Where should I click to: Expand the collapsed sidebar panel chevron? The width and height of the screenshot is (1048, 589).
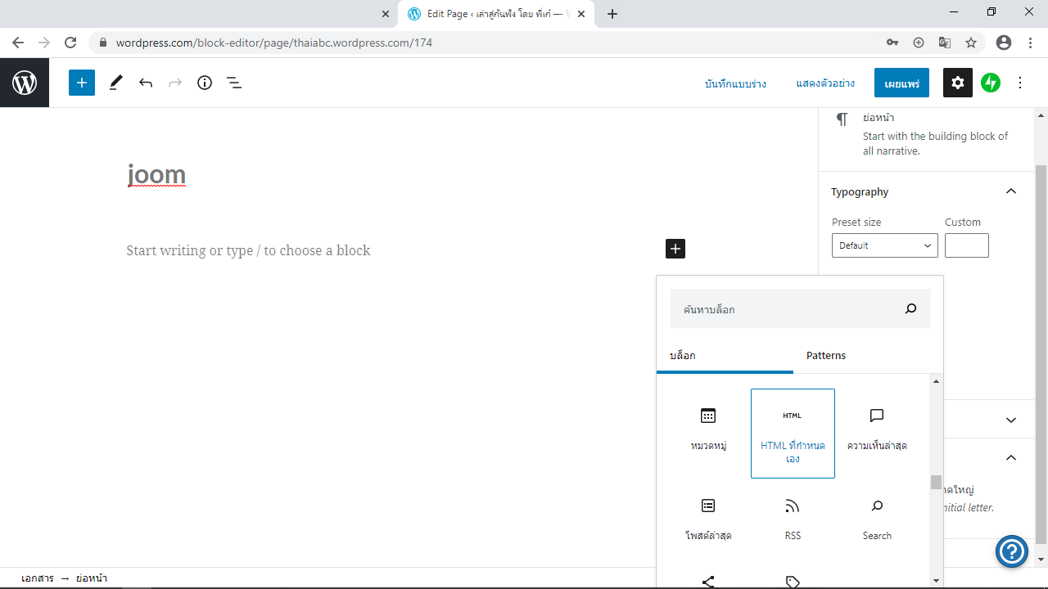pos(1011,420)
